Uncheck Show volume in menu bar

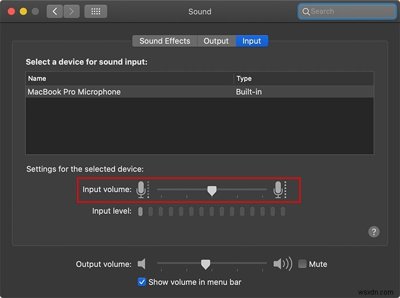coord(142,282)
